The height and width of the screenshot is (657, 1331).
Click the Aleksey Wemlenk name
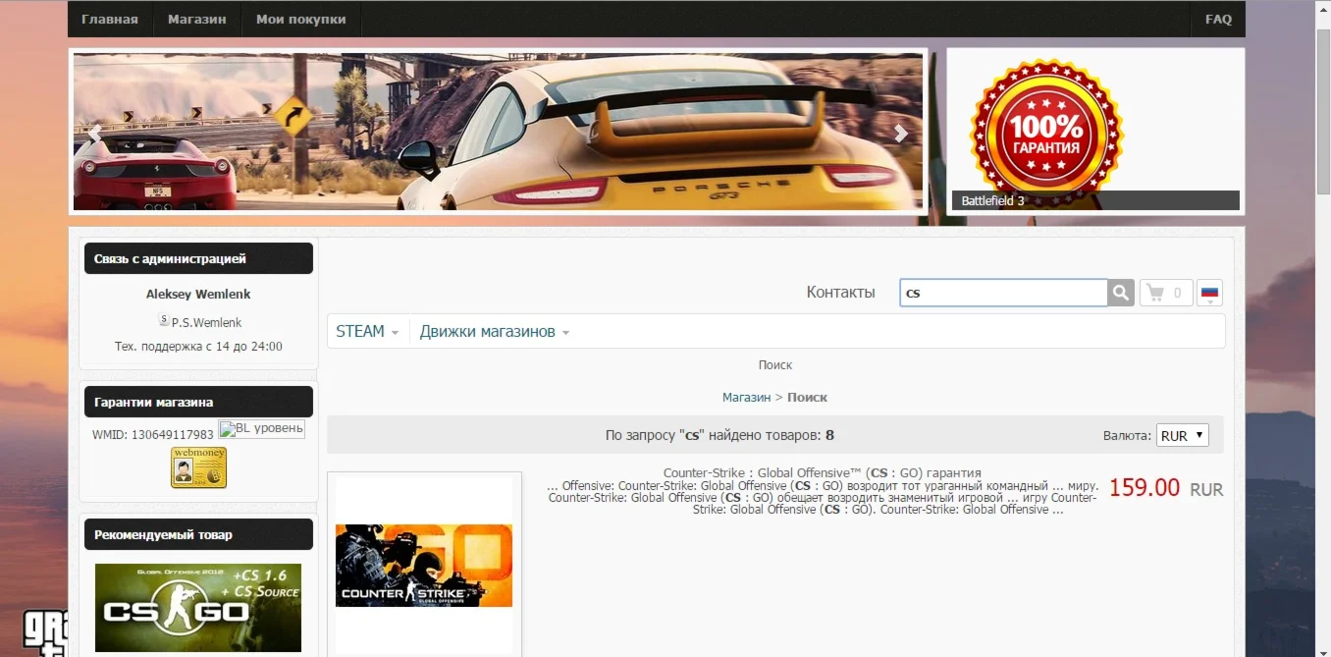coord(198,294)
